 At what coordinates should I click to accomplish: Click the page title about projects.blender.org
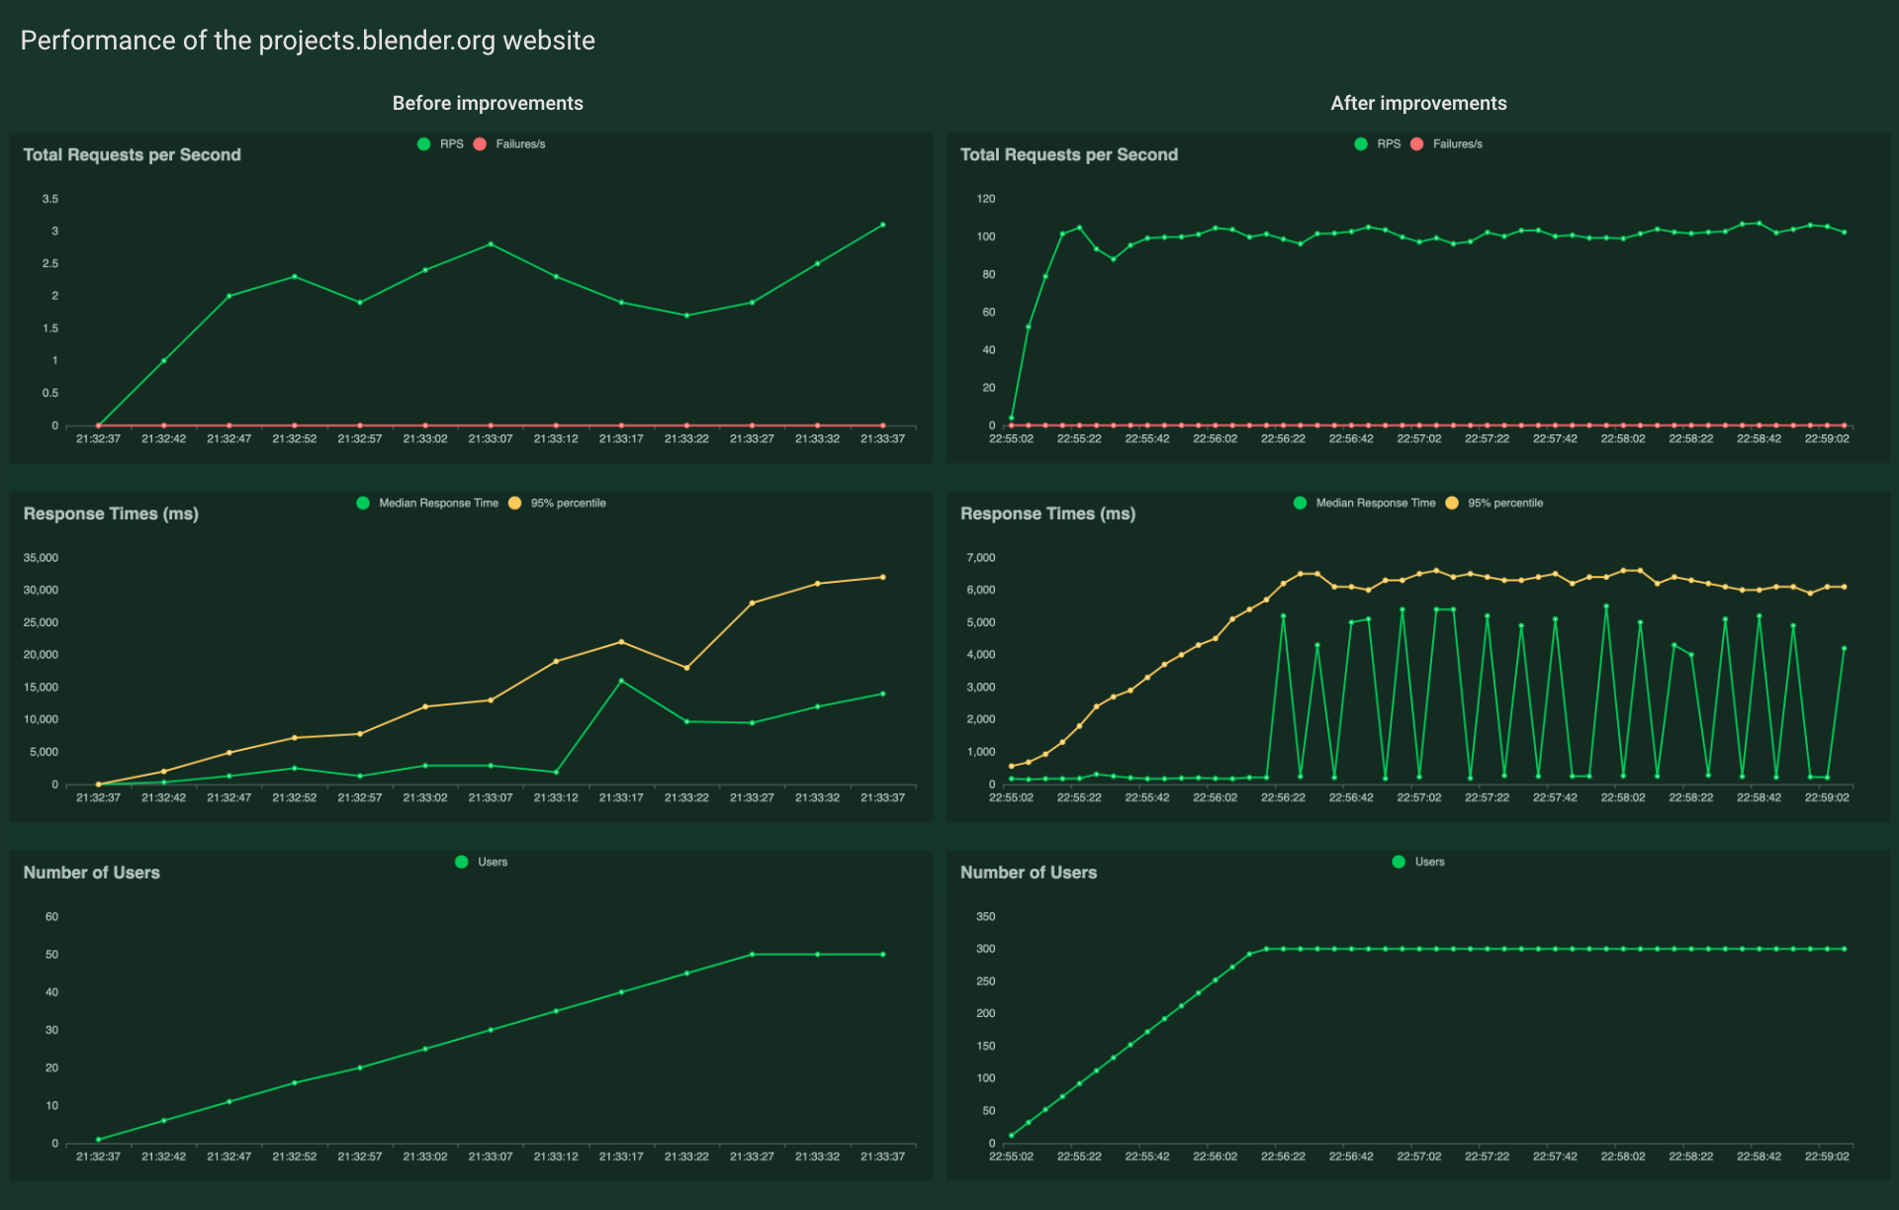(x=308, y=41)
